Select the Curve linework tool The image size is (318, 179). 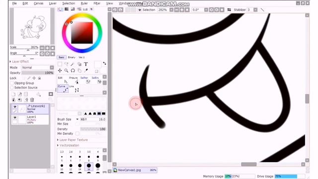tap(63, 89)
